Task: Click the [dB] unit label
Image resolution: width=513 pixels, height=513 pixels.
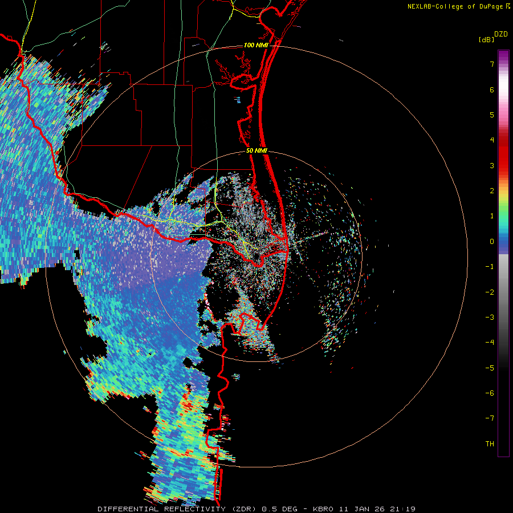Action: tap(486, 40)
